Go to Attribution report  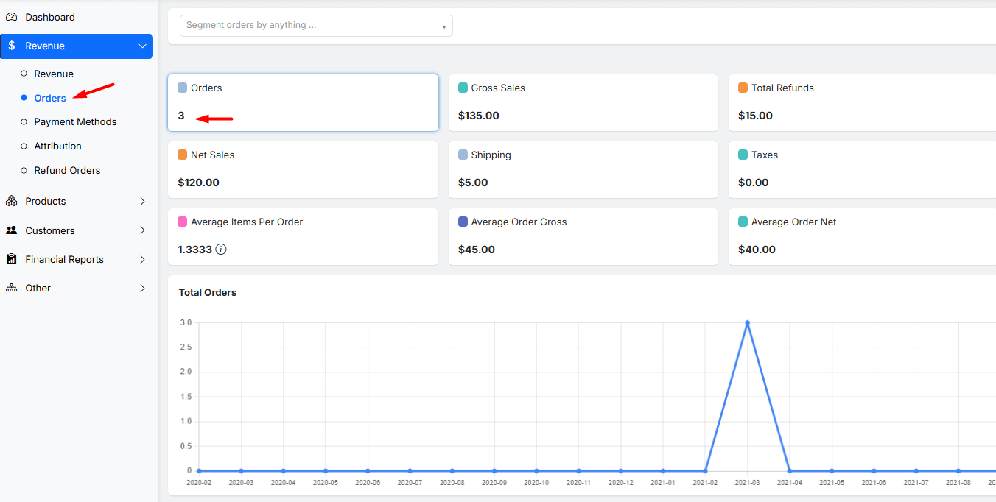[x=57, y=146]
